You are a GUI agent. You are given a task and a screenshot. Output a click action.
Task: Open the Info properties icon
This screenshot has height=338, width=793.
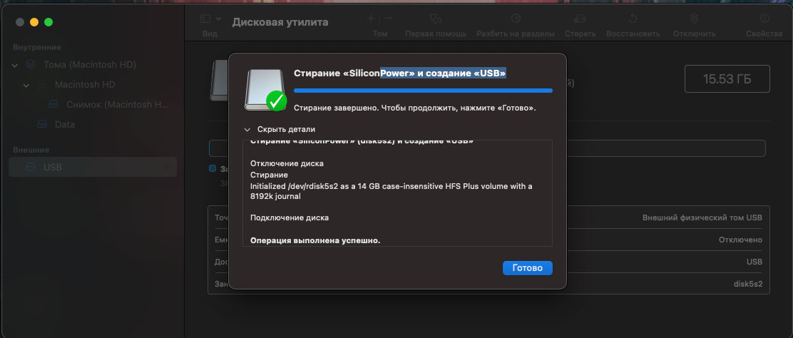coord(764,19)
